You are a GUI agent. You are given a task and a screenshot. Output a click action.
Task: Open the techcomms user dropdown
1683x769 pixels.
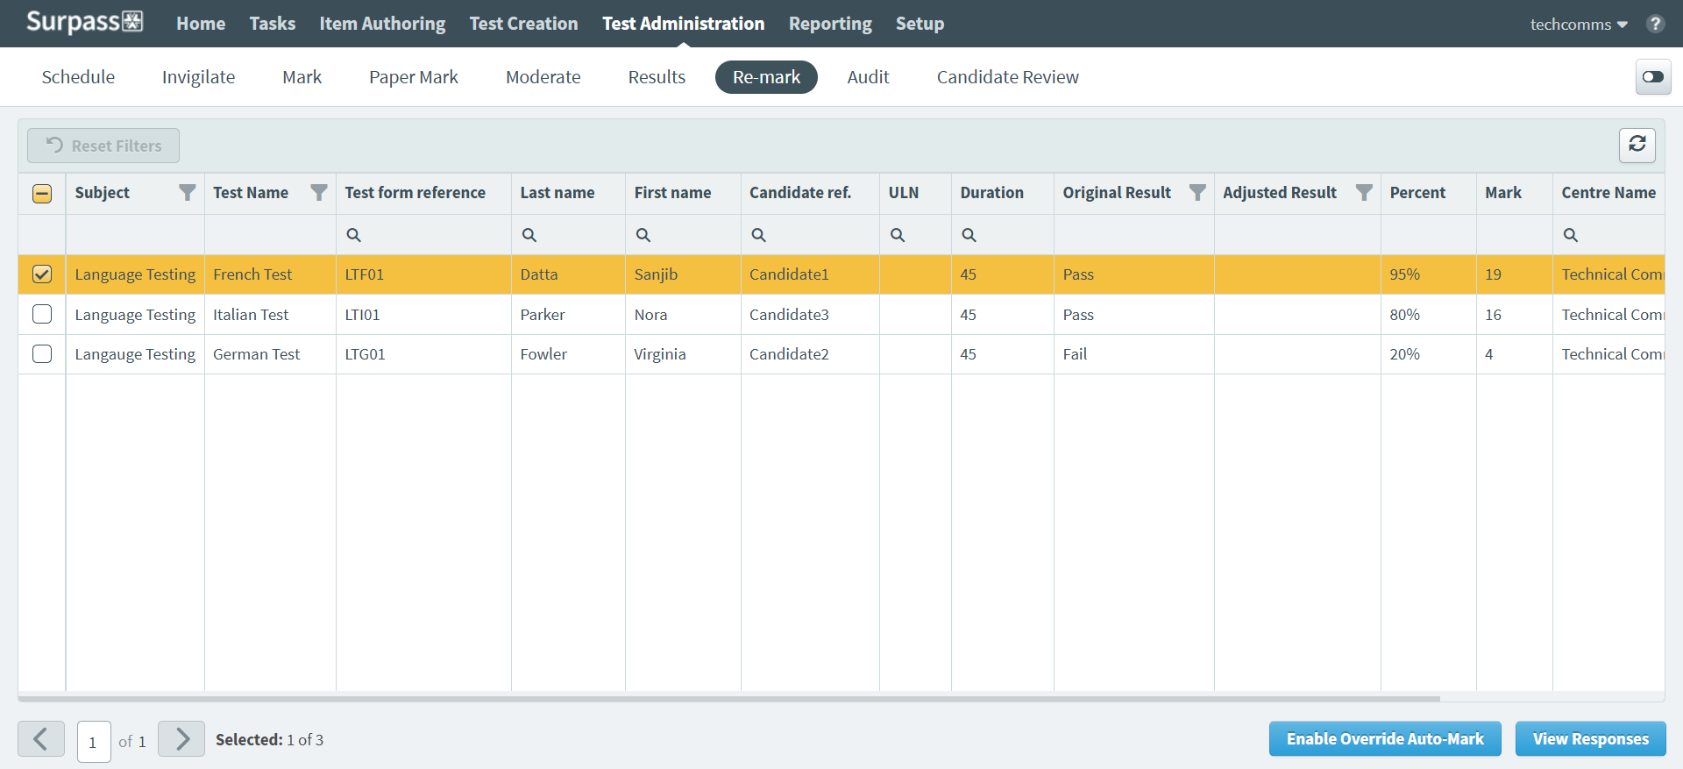click(1578, 25)
